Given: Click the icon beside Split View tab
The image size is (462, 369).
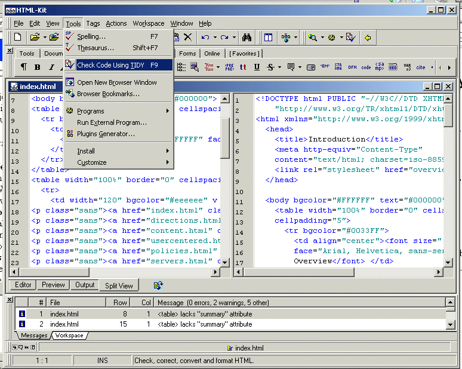Looking at the screenshot, I should [x=158, y=285].
